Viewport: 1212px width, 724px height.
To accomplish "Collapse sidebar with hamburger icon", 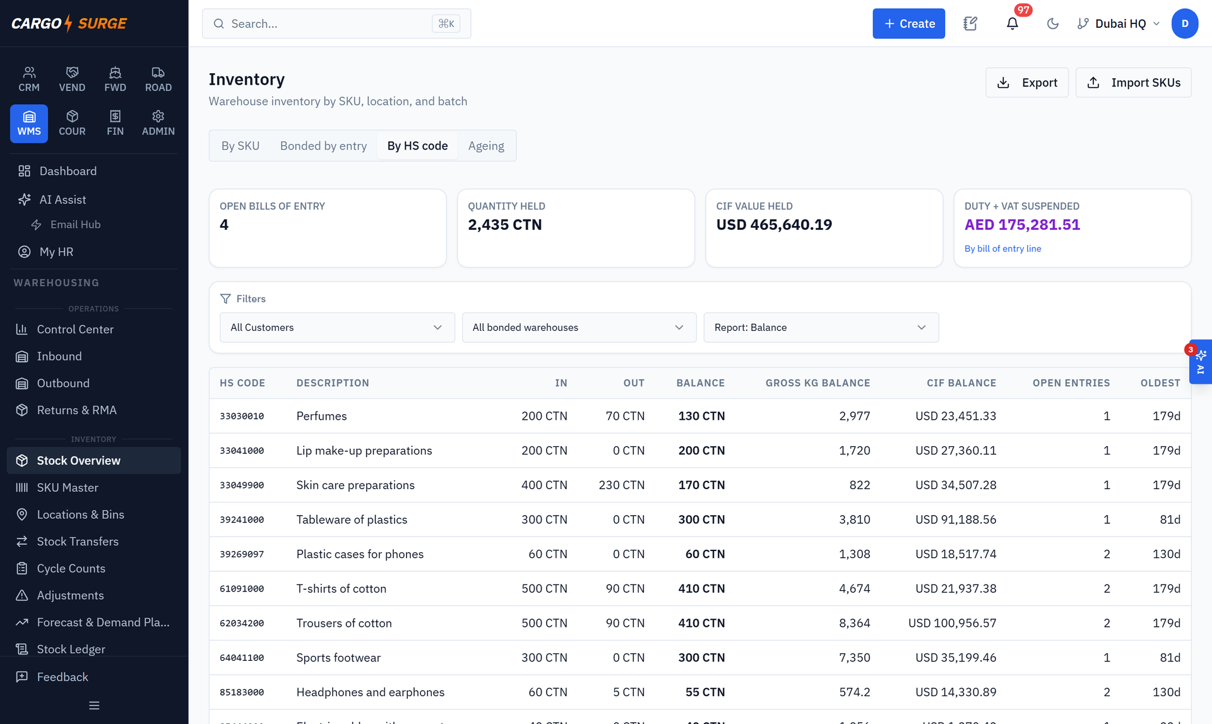I will (x=94, y=705).
